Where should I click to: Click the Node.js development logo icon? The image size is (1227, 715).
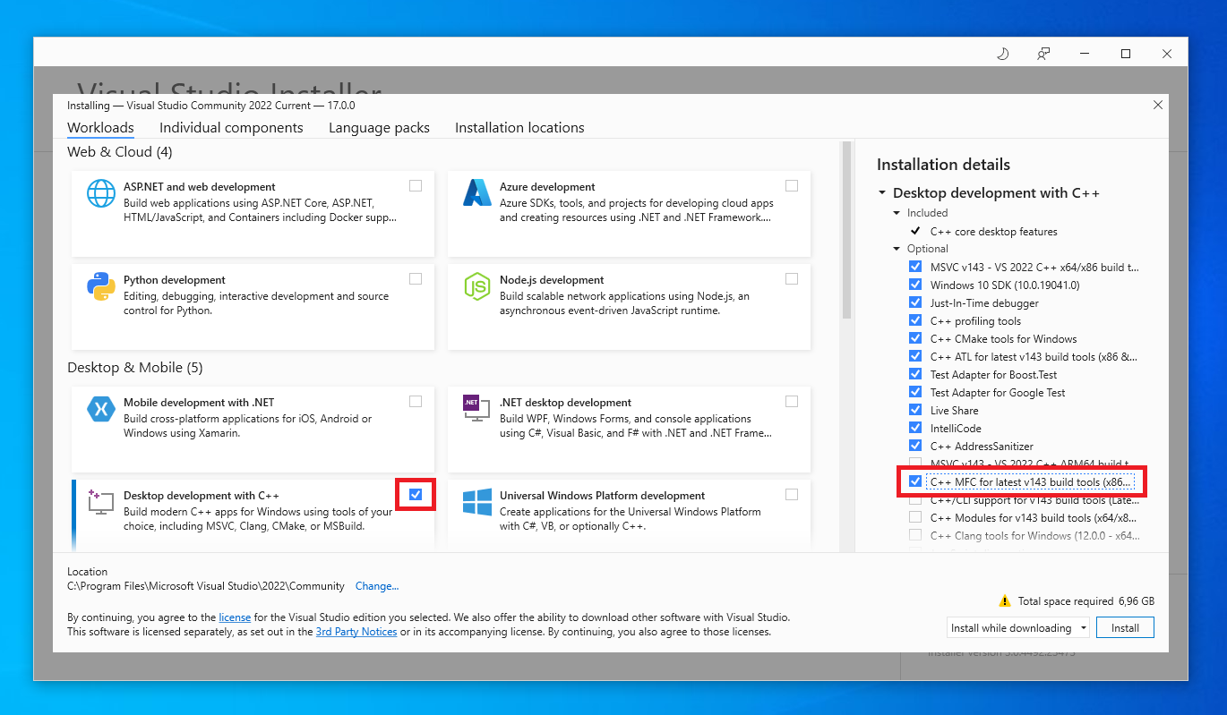click(477, 286)
